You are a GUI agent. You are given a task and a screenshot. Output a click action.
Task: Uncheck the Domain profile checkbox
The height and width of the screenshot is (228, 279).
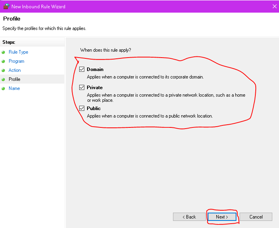pyautogui.click(x=82, y=69)
